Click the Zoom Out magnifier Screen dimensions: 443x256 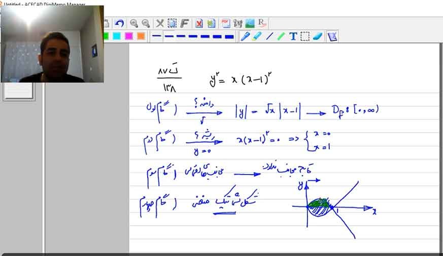[x=146, y=23]
